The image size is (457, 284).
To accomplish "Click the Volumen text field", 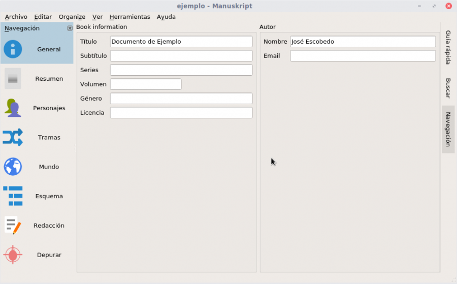I will tap(146, 84).
